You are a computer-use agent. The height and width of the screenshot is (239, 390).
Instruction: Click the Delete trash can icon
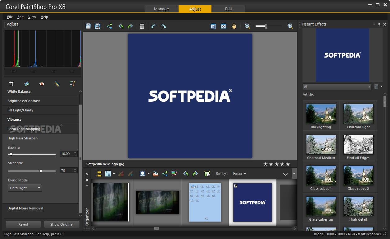pos(142,26)
